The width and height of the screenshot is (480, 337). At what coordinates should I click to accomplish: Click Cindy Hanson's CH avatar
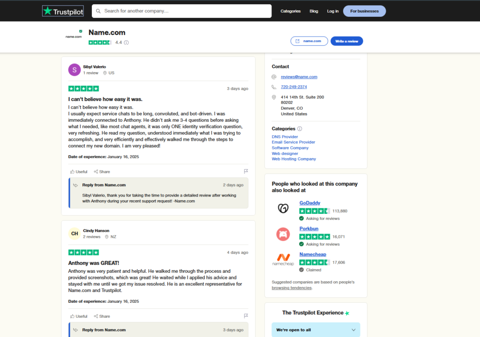(75, 234)
